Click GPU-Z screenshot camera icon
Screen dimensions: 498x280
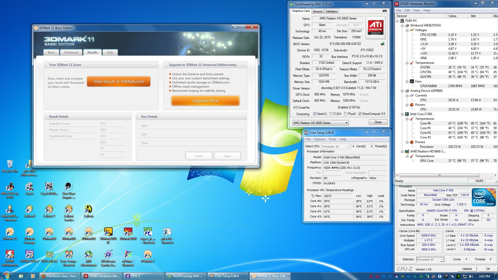(x=384, y=11)
